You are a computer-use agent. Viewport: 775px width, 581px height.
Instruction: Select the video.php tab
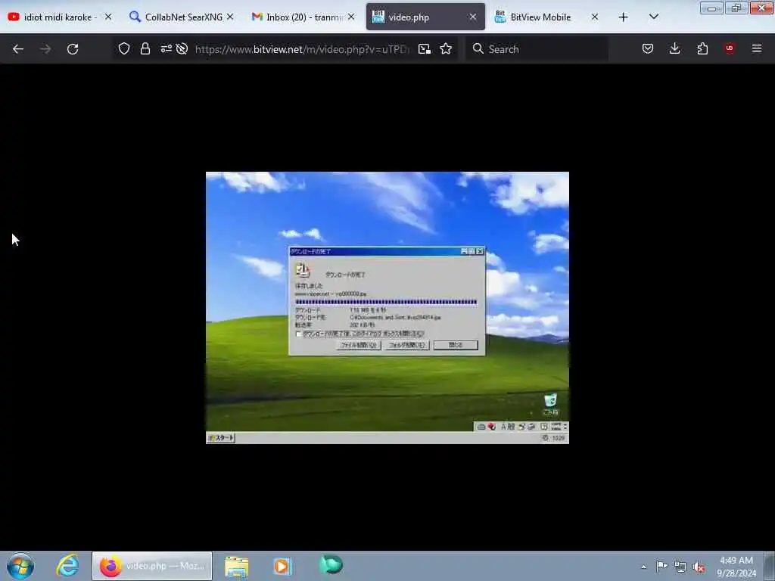tap(424, 17)
